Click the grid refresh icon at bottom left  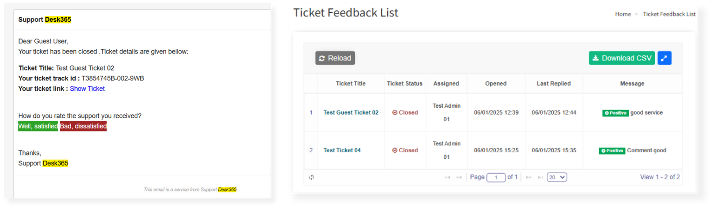311,178
